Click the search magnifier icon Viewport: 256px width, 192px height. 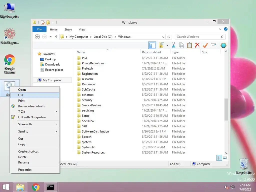click(222, 37)
